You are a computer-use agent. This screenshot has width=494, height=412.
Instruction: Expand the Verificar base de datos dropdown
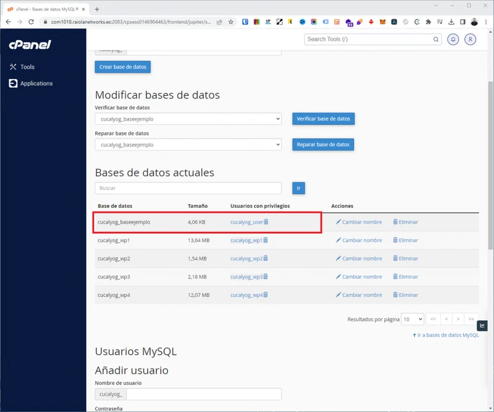188,119
